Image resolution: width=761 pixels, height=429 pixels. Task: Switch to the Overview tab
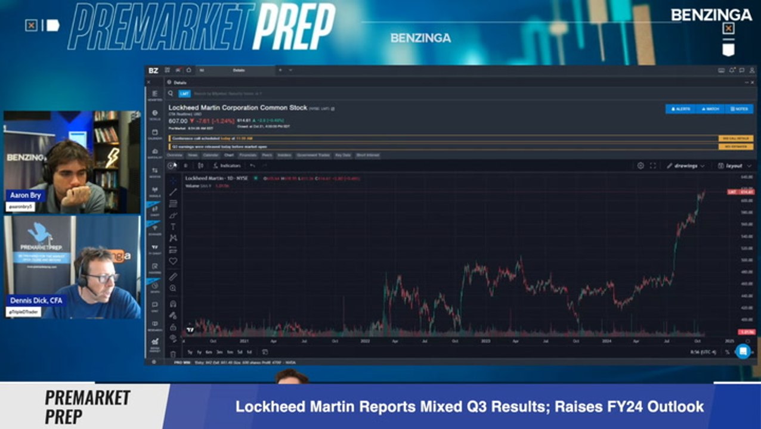(175, 155)
